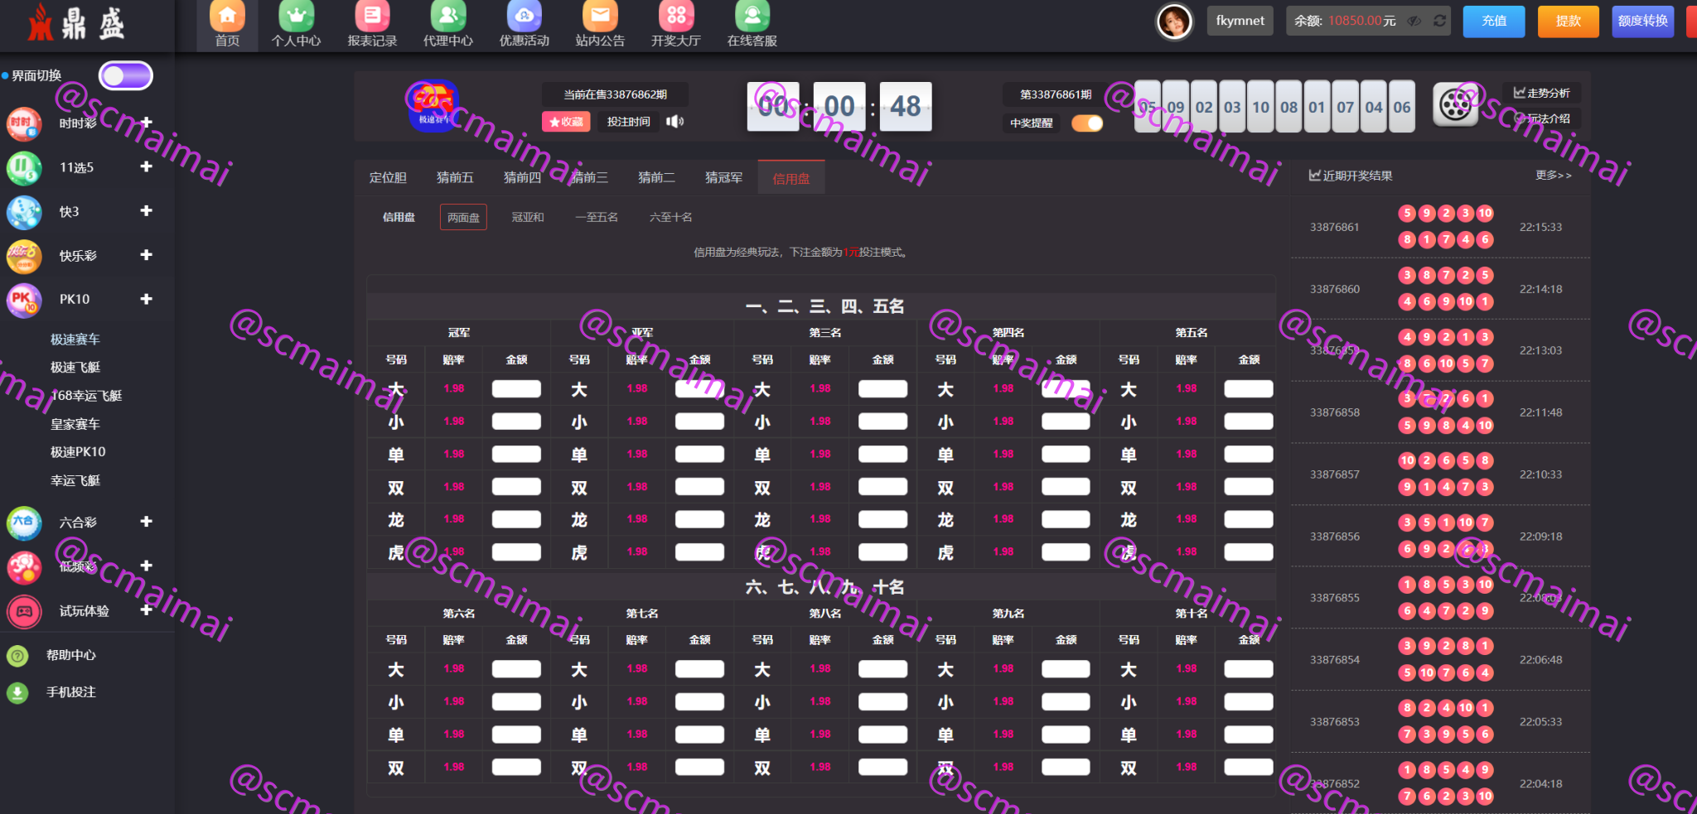
Task: Refresh the account balance
Action: click(x=1440, y=21)
